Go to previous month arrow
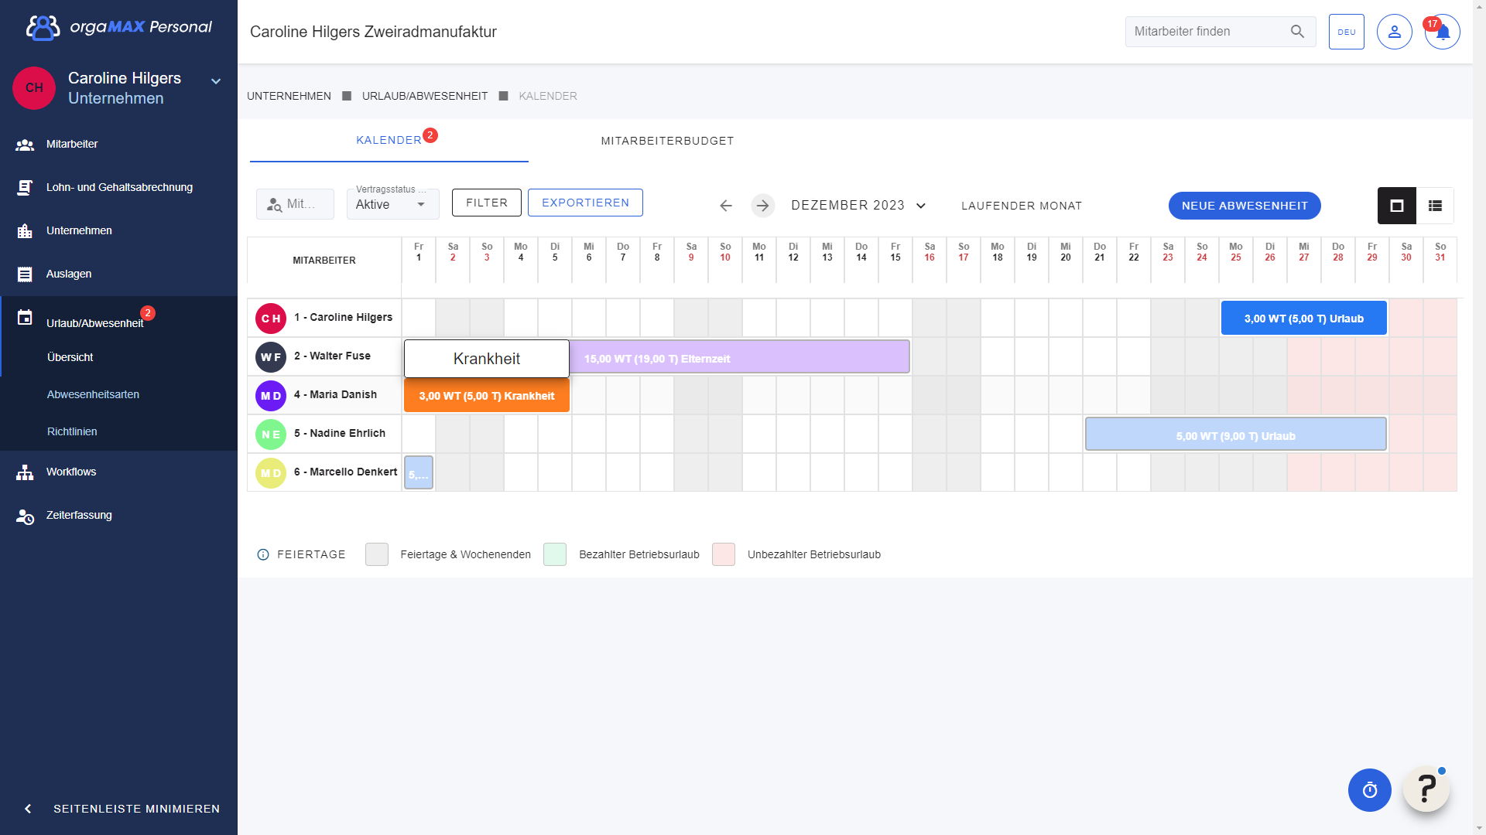1486x835 pixels. (x=725, y=206)
